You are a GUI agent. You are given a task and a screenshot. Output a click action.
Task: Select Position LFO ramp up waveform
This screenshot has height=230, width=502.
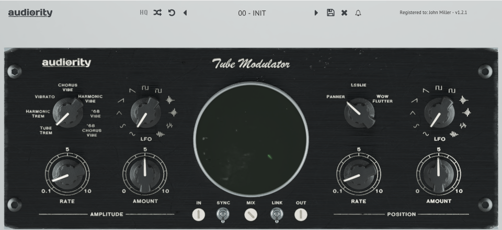(414, 101)
